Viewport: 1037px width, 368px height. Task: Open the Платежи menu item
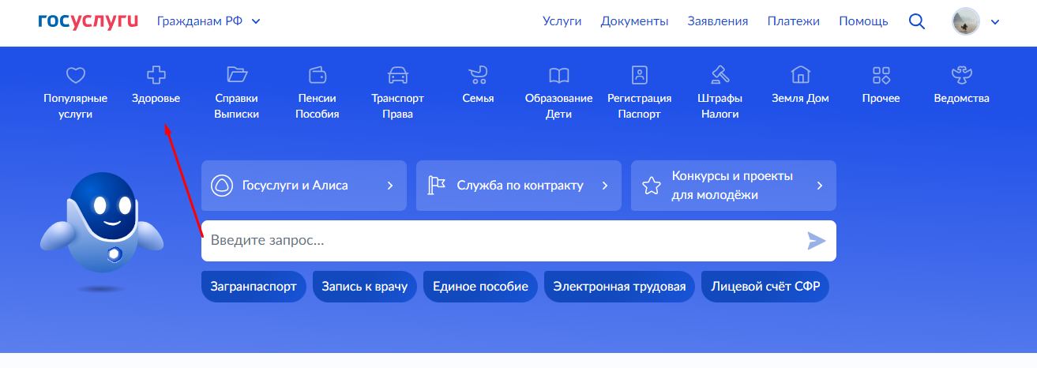tap(793, 21)
